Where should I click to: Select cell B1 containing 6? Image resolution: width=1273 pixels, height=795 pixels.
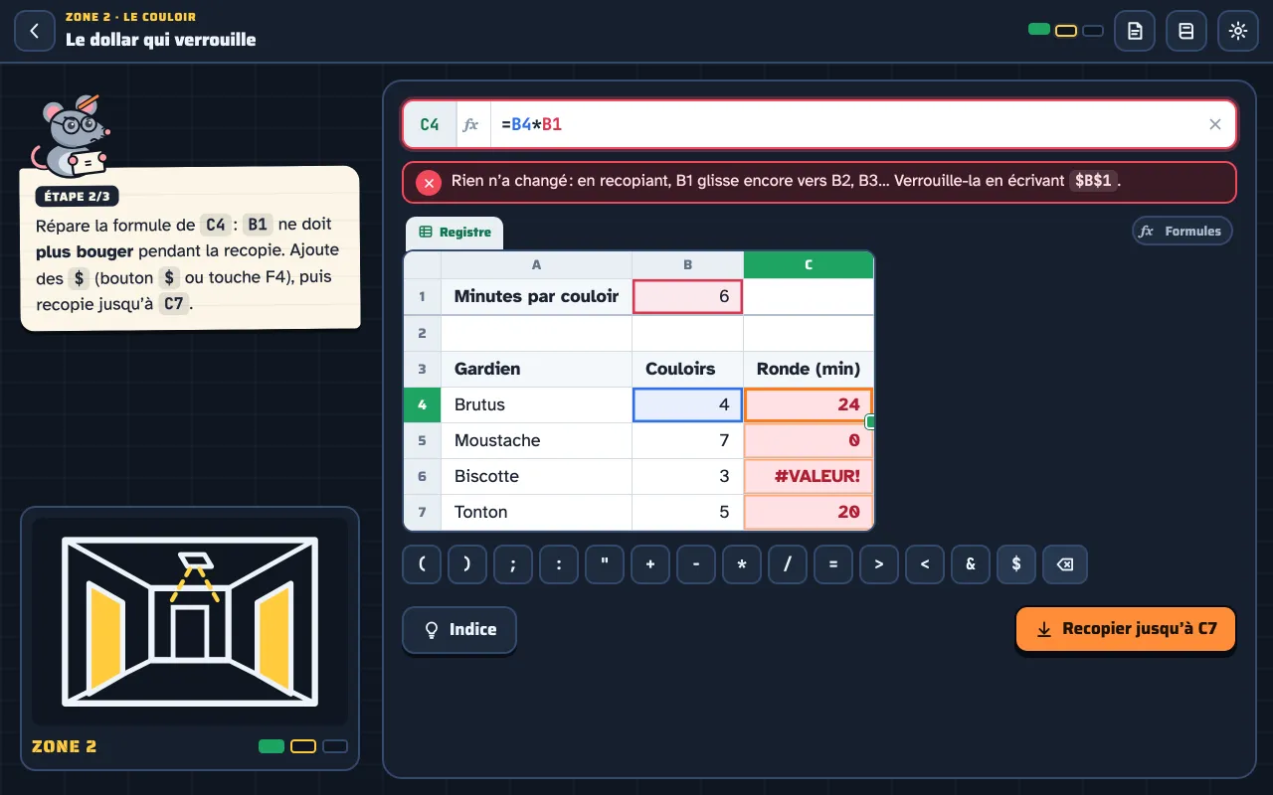(687, 296)
